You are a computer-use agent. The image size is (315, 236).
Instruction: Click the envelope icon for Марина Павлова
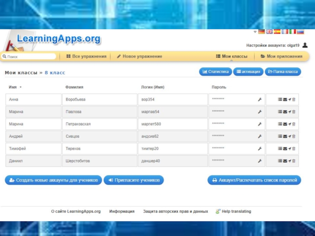285,112
